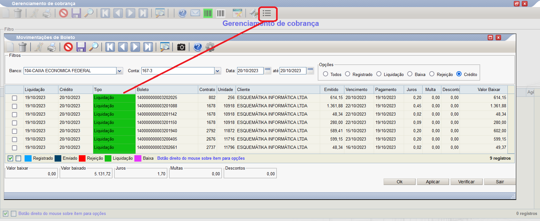
Task: Click boleto number 140000000003200405
Action: [x=157, y=139]
